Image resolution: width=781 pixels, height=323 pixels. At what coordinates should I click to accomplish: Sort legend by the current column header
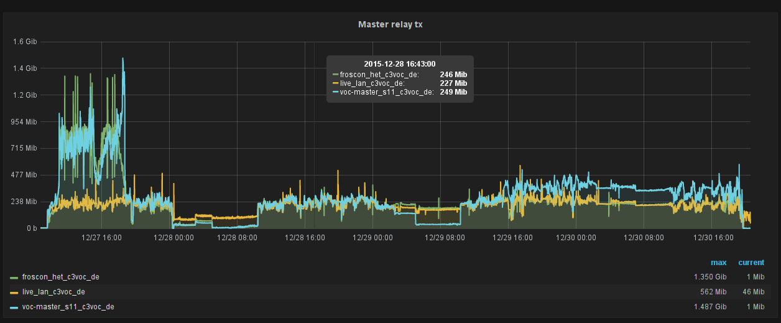[751, 263]
